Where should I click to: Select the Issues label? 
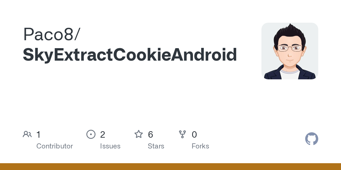click(x=110, y=146)
